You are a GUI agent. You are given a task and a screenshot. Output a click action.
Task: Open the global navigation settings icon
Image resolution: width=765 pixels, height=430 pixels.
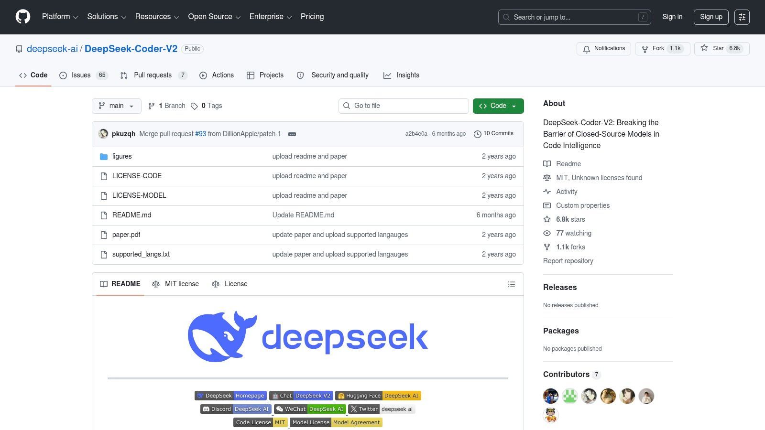742,17
